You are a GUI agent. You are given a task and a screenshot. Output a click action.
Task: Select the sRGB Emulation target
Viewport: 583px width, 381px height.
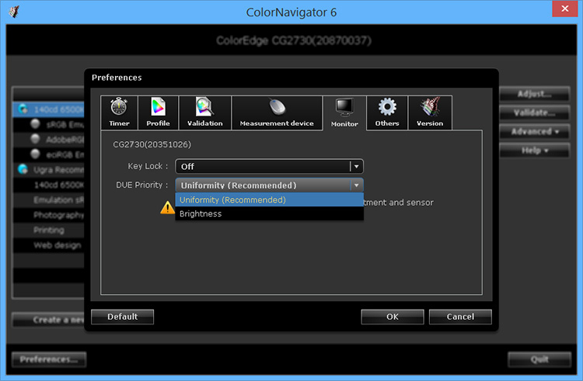coord(49,124)
